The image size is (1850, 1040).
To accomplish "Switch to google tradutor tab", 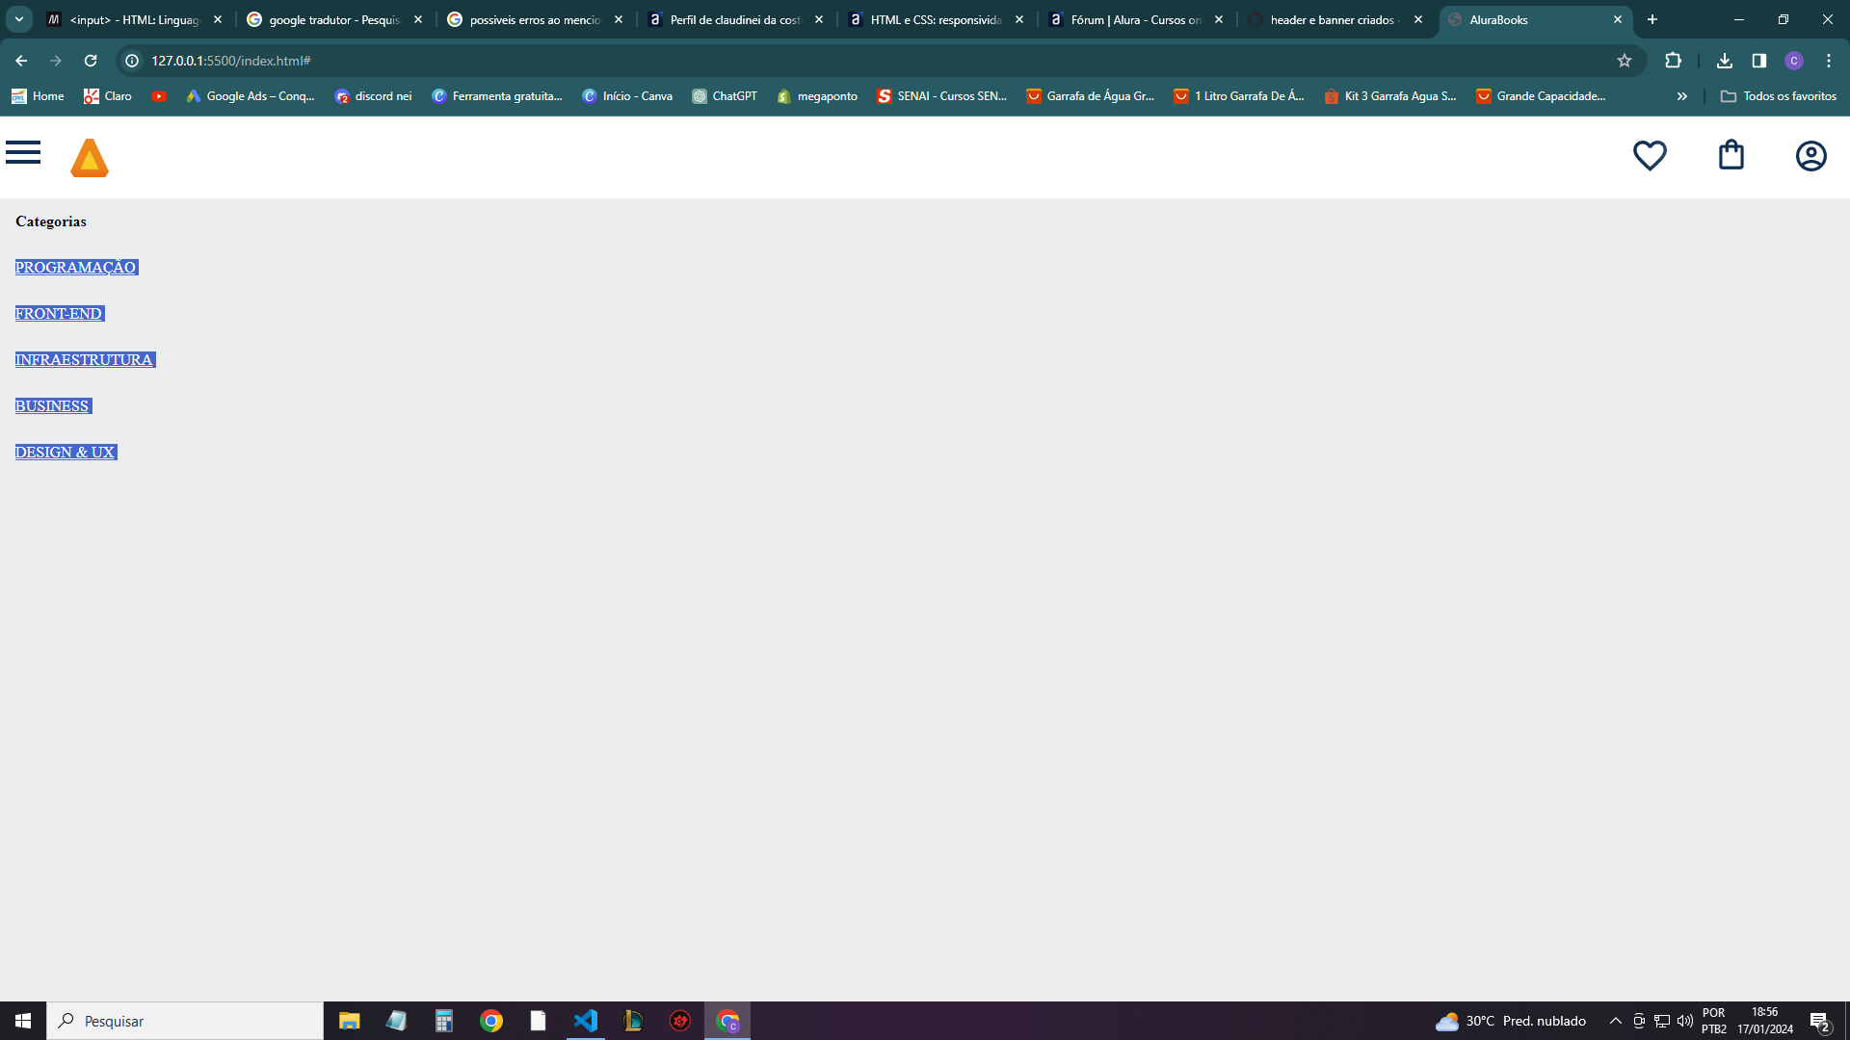I will [335, 19].
